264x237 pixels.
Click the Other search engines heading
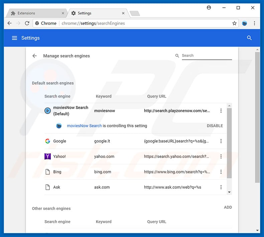51,209
